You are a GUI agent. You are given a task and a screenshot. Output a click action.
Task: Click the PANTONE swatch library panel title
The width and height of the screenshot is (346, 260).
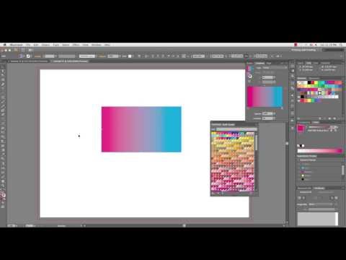(223, 124)
